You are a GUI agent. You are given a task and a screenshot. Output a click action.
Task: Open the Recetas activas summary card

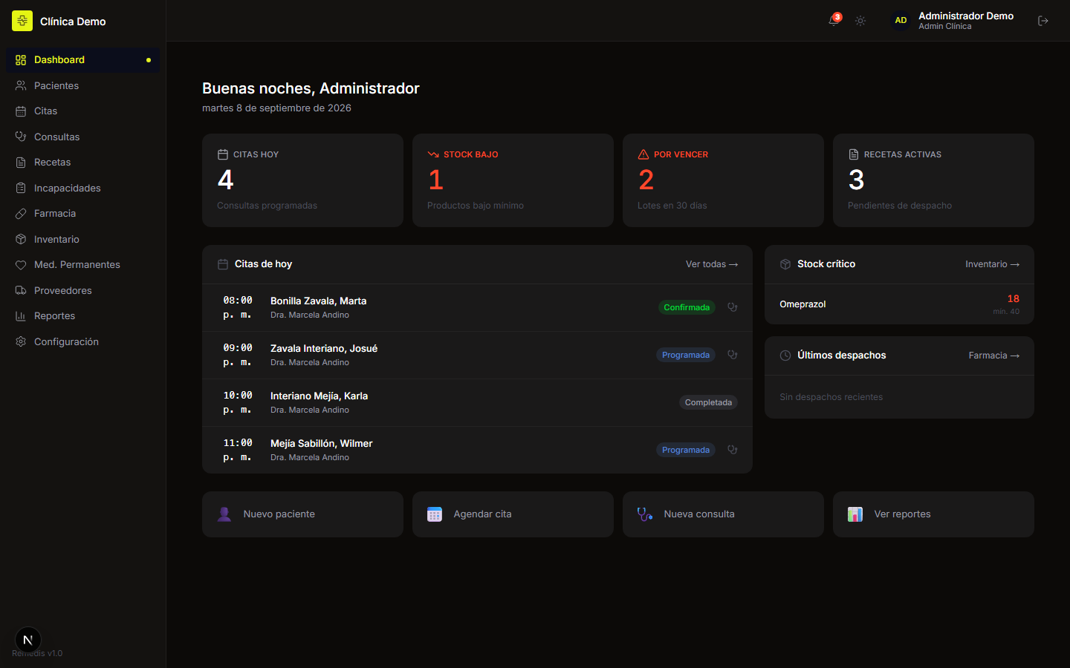click(933, 180)
